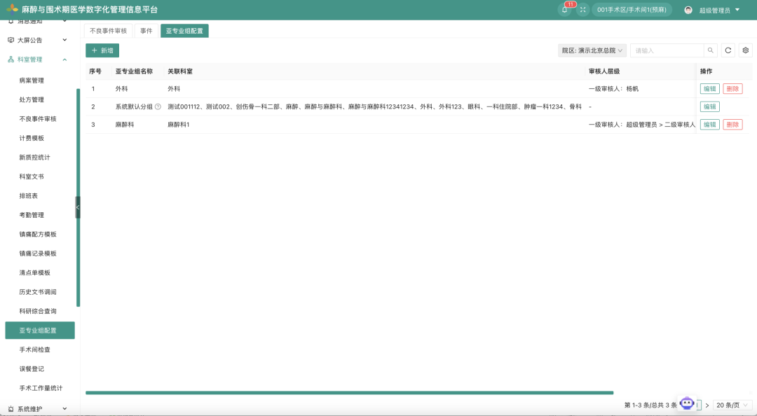Image resolution: width=757 pixels, height=416 pixels.
Task: Edit the 外科 row
Action: pyautogui.click(x=709, y=89)
